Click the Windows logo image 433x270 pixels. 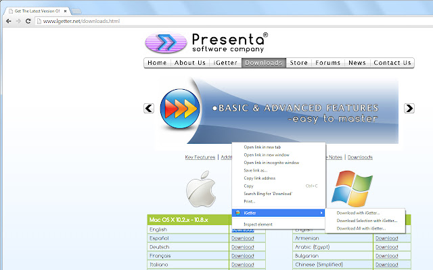352,189
